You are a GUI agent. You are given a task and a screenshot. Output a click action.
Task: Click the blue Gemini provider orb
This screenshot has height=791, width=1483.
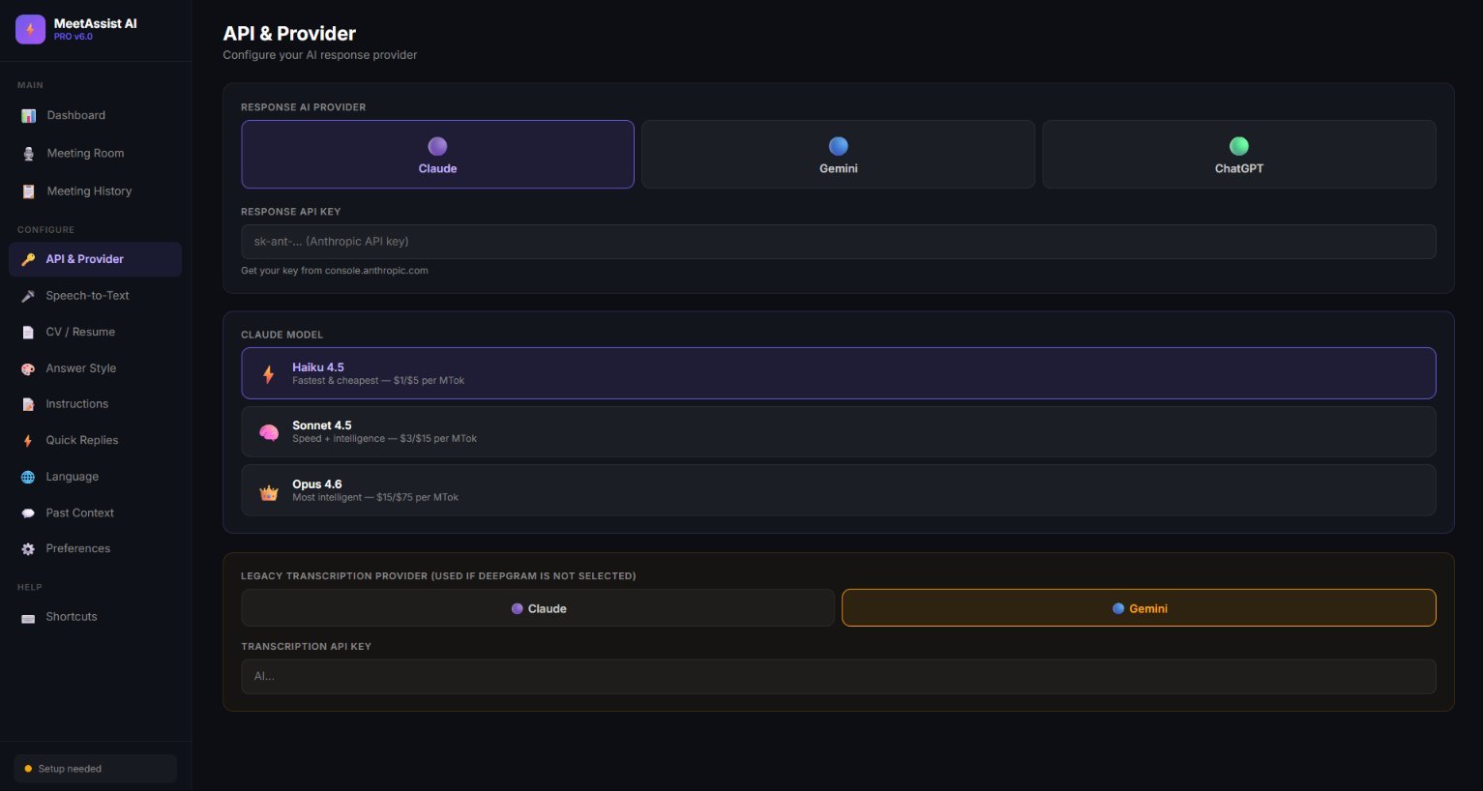pyautogui.click(x=839, y=146)
